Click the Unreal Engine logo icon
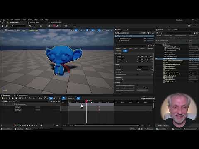The image size is (199, 149). point(3,21)
